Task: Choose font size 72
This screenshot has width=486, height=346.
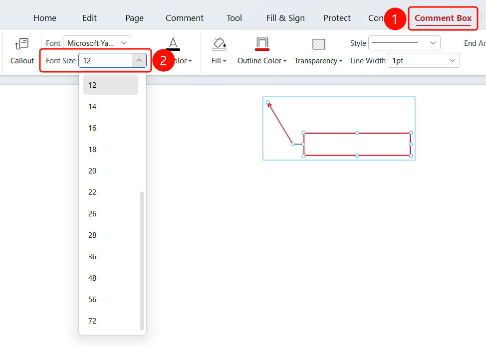Action: click(111, 321)
